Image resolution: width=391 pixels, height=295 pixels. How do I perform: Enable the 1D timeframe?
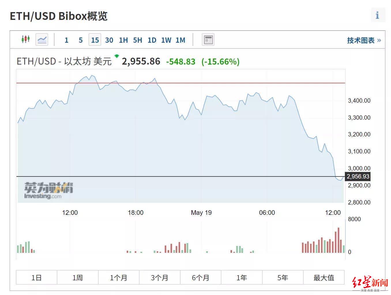(x=152, y=40)
